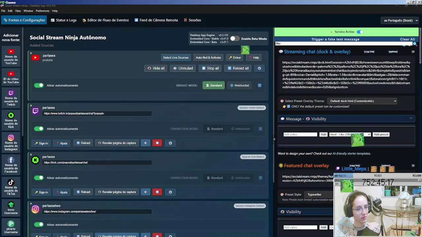Open Session: Twitch Default selector

tap(252, 108)
